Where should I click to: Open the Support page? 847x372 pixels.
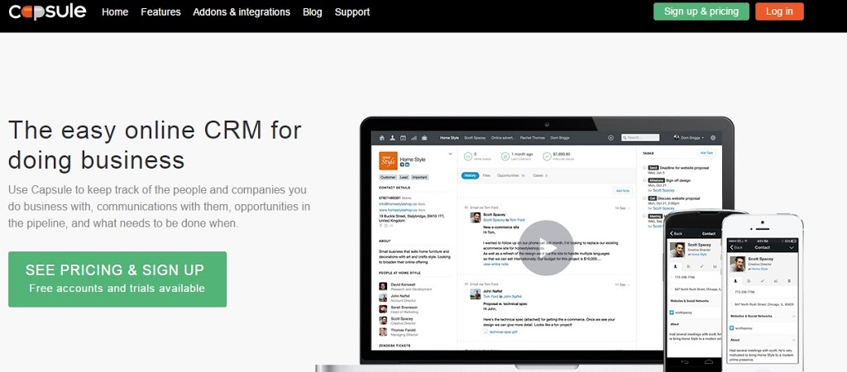pyautogui.click(x=352, y=12)
